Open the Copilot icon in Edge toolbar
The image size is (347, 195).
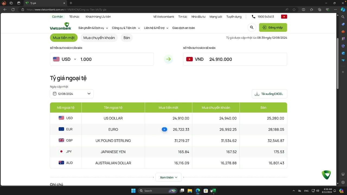click(343, 9)
